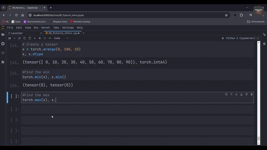Click the Create a tensor code cell
Screen dimensions: 267x150
(137, 49)
